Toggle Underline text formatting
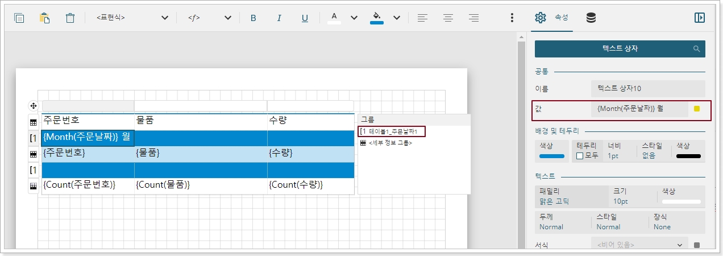 305,18
